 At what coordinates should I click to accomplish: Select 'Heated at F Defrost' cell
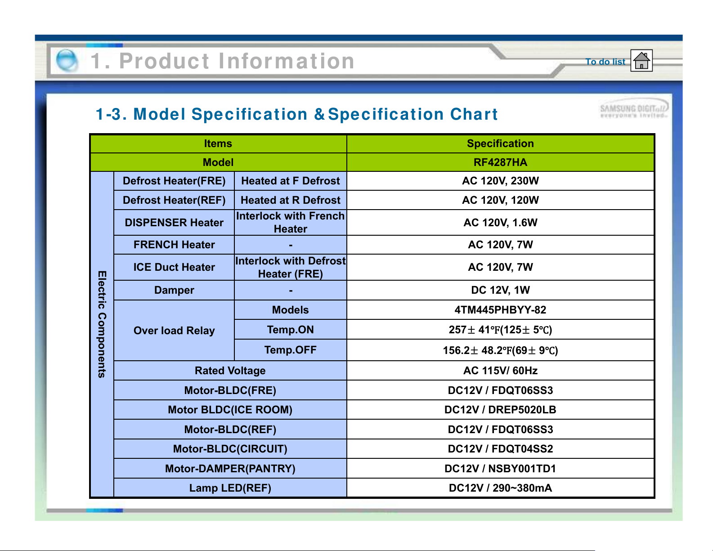click(x=291, y=181)
